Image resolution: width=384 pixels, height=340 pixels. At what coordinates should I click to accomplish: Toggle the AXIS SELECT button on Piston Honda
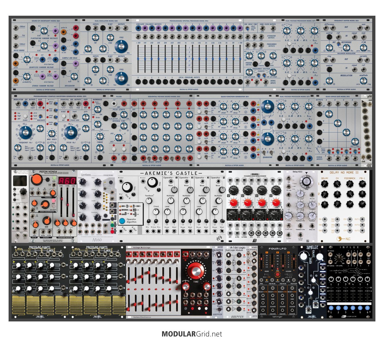pos(54,207)
